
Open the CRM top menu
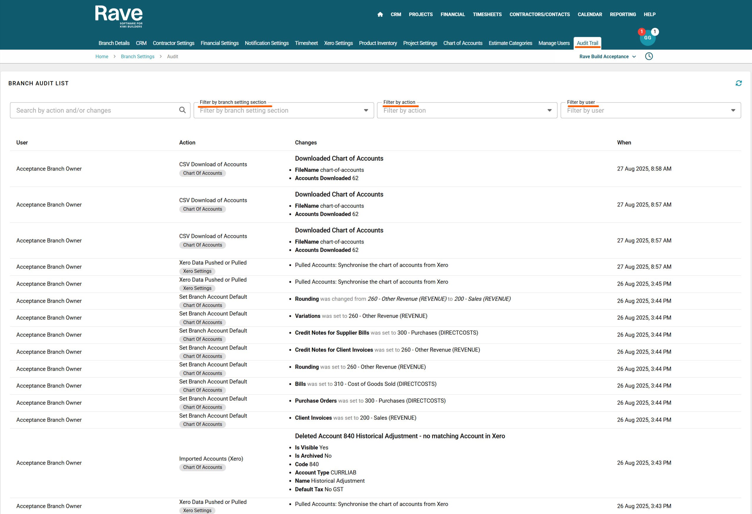pos(395,14)
